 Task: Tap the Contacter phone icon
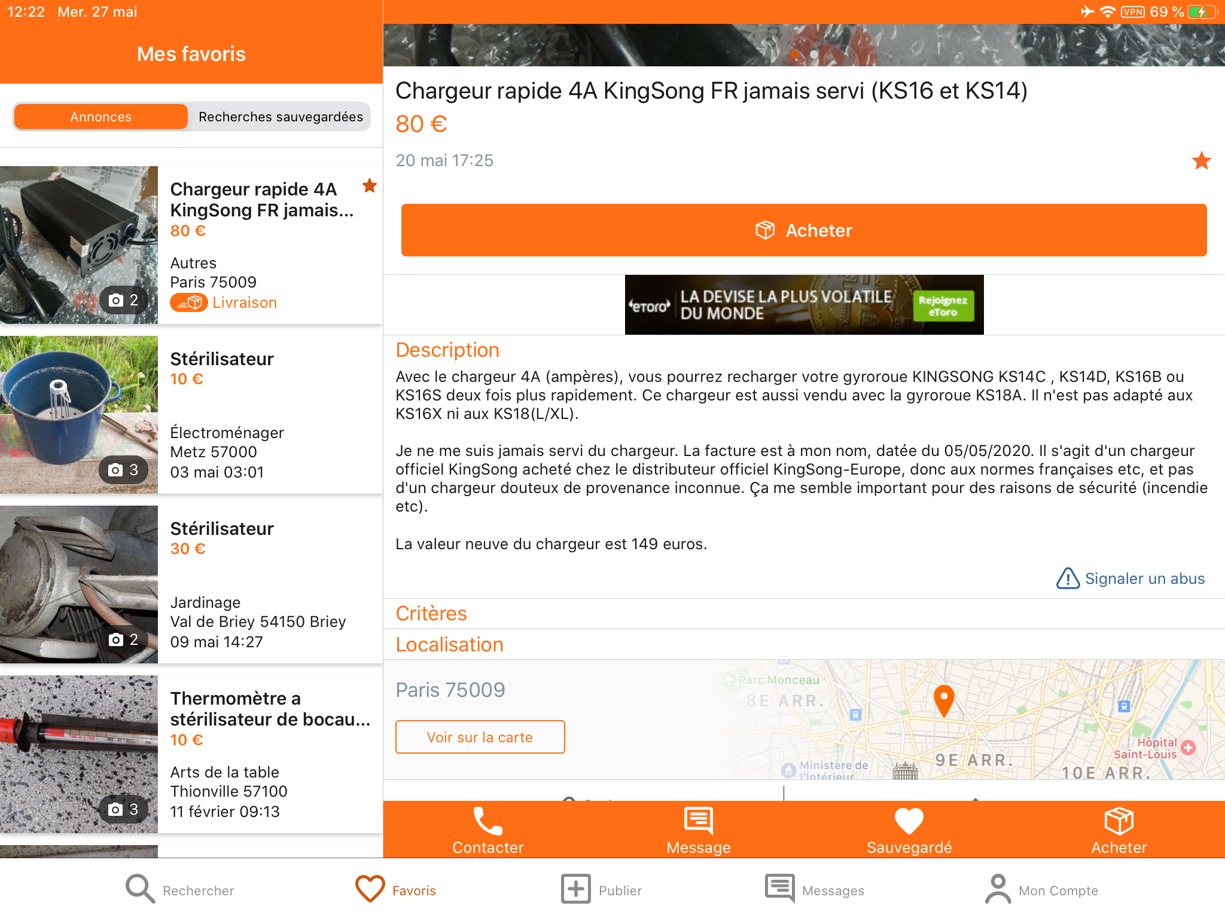tap(487, 821)
